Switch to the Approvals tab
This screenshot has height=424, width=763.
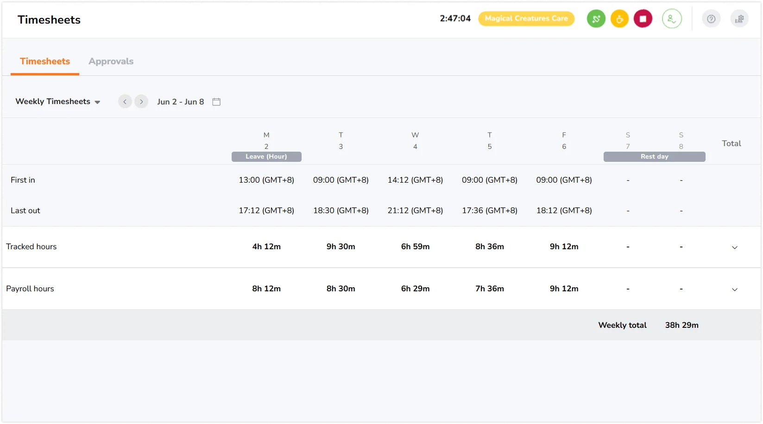click(x=111, y=61)
